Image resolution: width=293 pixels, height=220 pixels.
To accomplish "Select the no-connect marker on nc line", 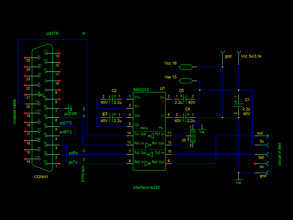I will 255,164.
